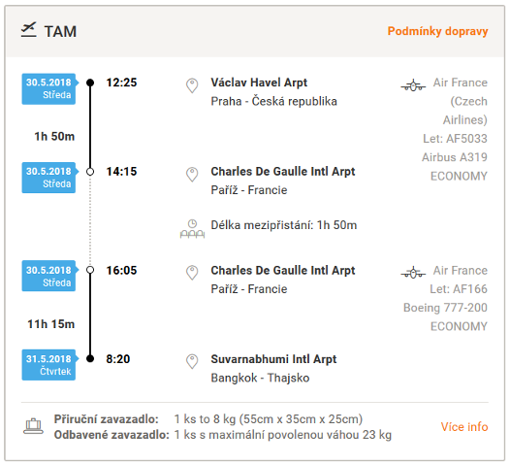
Task: Select the 31.5.2018 Čtvrtek date tag
Action: click(x=49, y=365)
